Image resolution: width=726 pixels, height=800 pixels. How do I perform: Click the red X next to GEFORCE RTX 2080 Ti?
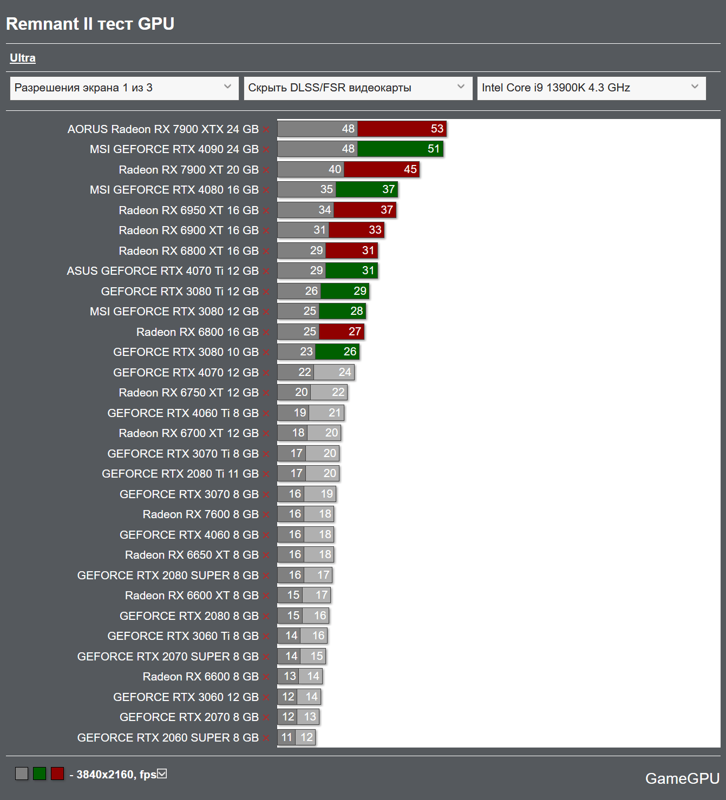pyautogui.click(x=266, y=474)
